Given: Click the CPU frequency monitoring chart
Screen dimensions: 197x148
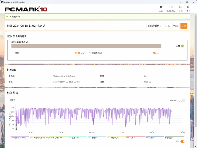Looking at the screenshot, I should click(x=99, y=119).
